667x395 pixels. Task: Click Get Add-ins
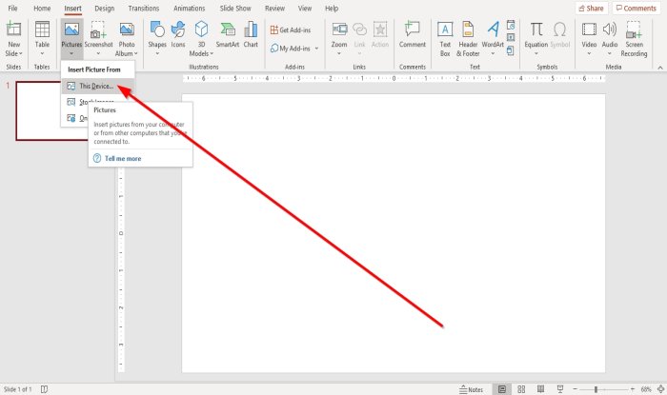pyautogui.click(x=291, y=30)
